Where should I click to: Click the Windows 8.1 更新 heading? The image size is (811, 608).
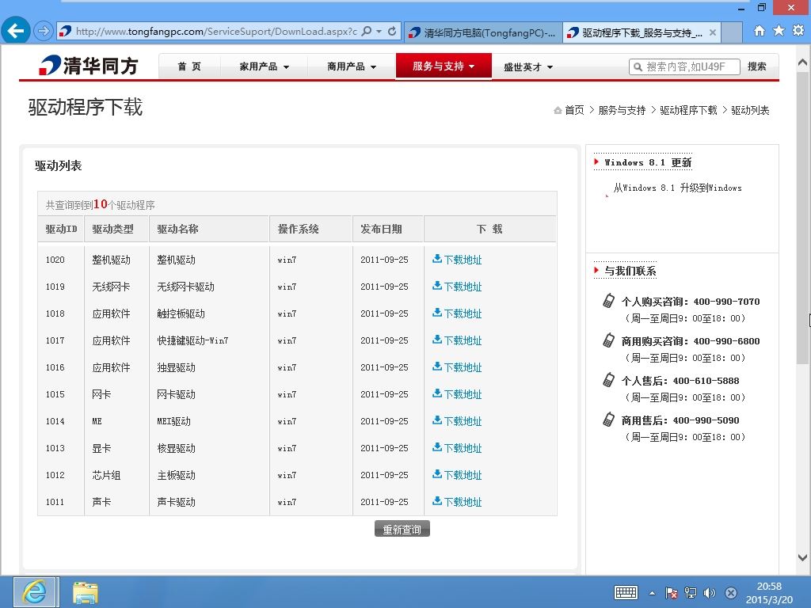point(648,162)
